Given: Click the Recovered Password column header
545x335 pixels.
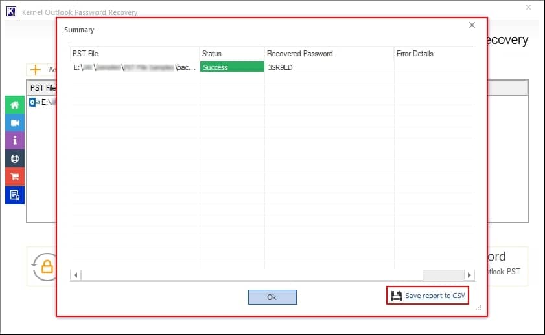Looking at the screenshot, I should pyautogui.click(x=329, y=54).
